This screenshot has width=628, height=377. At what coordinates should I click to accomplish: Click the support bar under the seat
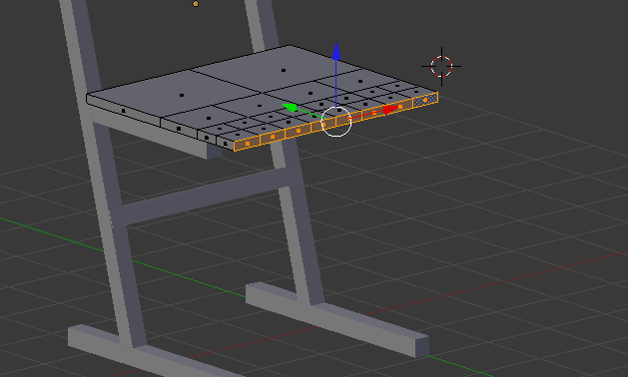(x=156, y=136)
